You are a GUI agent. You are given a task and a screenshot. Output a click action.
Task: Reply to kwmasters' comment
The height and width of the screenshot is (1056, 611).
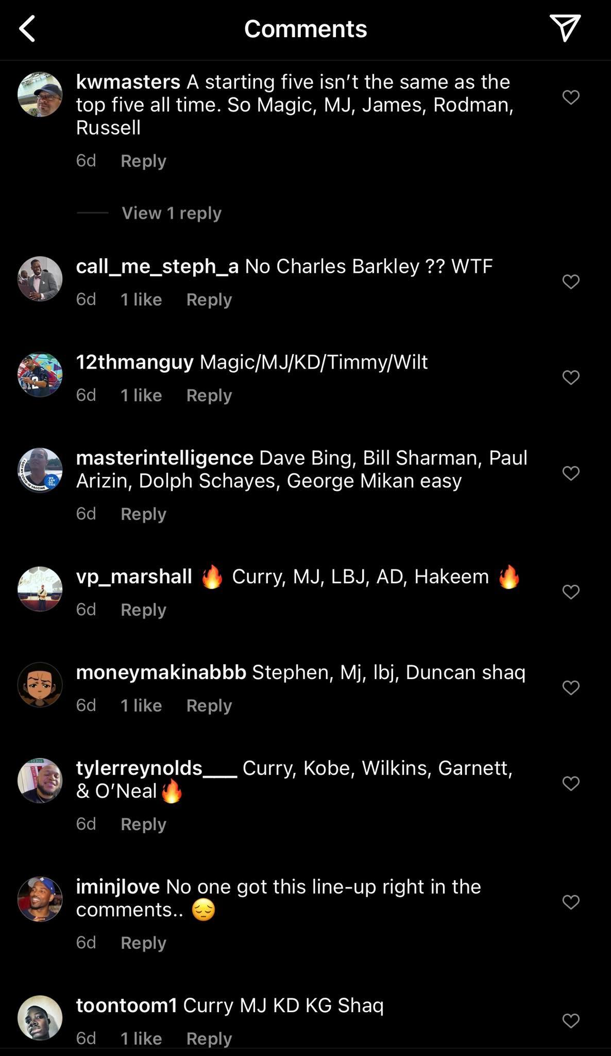pos(143,161)
